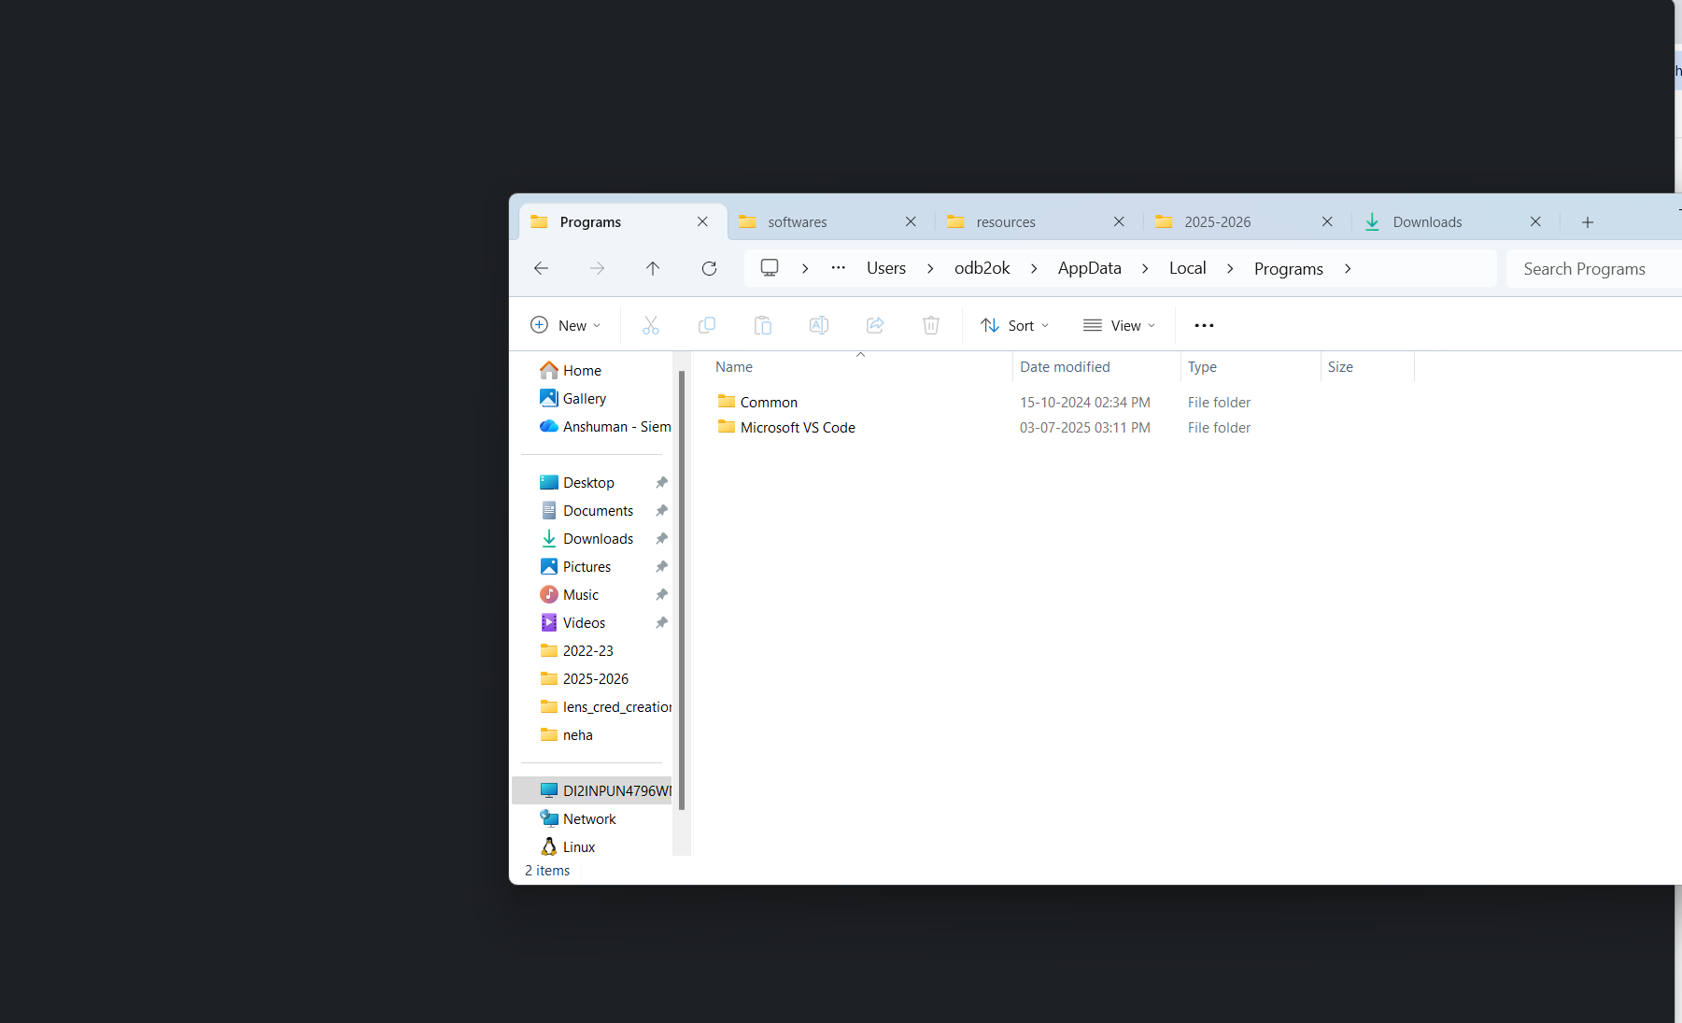Open the View dropdown menu
This screenshot has width=1682, height=1023.
1119,325
